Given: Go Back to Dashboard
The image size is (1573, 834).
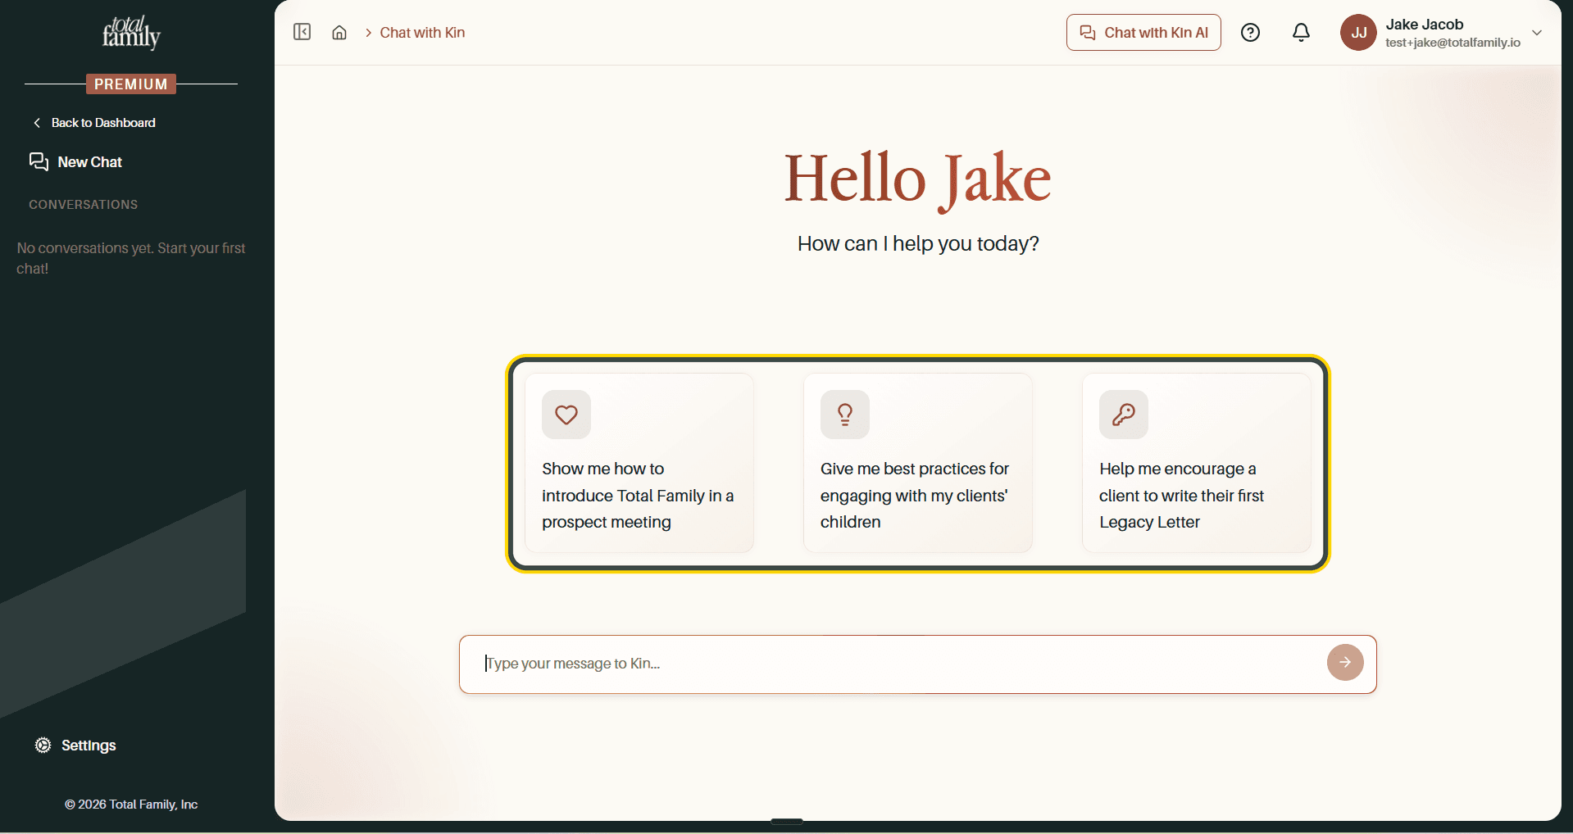Looking at the screenshot, I should click(x=93, y=123).
